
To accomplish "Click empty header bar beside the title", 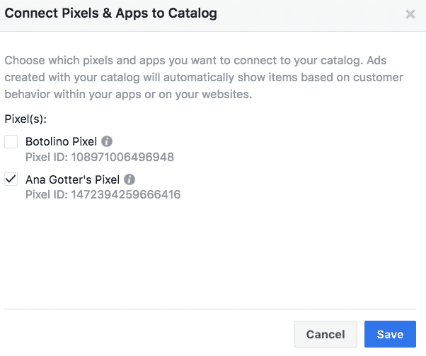I will (310, 15).
